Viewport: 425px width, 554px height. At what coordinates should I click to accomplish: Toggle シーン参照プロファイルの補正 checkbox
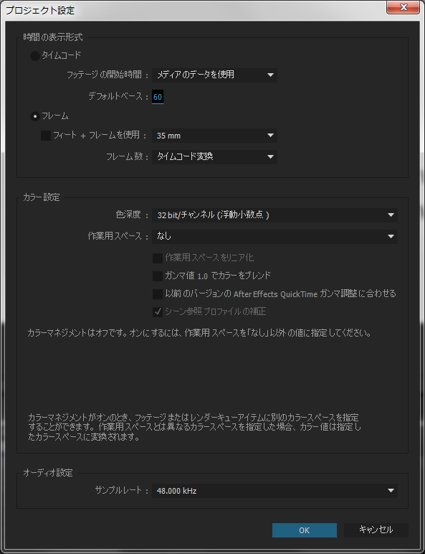coord(158,312)
